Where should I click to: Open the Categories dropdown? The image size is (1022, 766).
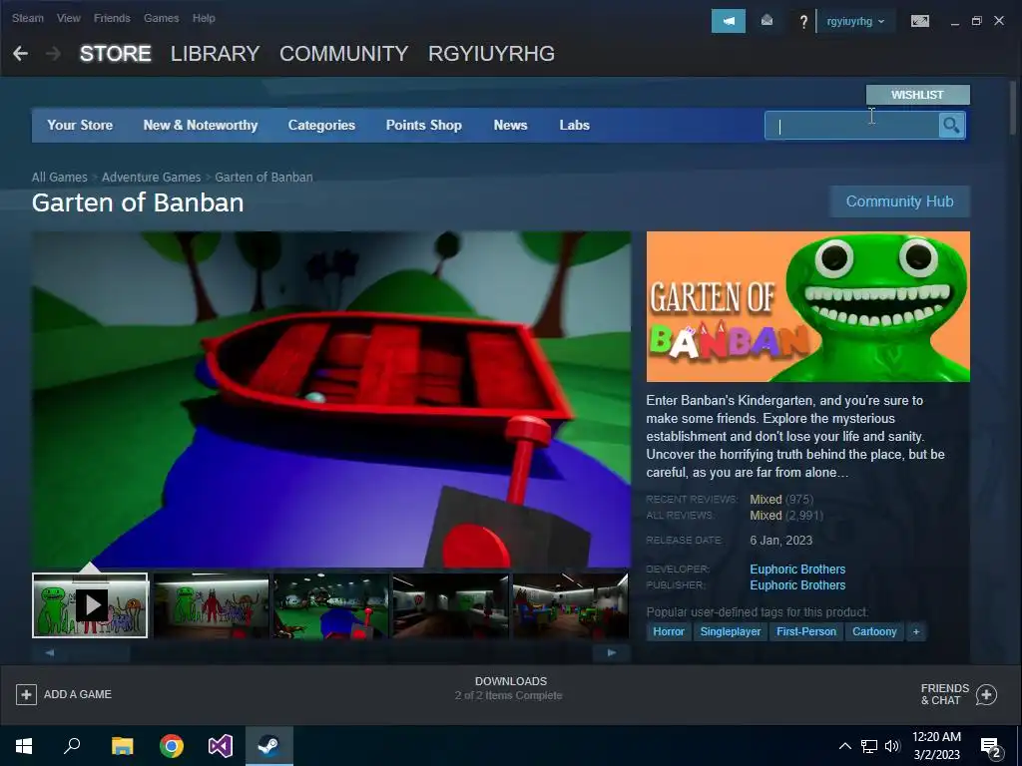[x=321, y=125]
